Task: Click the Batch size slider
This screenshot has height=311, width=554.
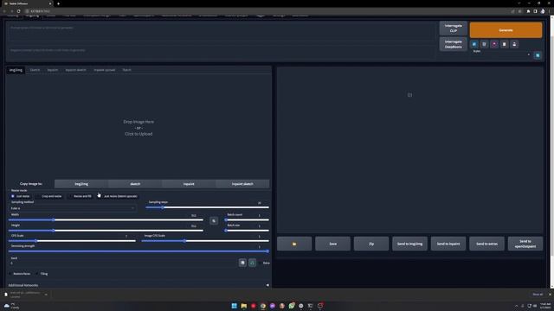Action: click(x=247, y=231)
